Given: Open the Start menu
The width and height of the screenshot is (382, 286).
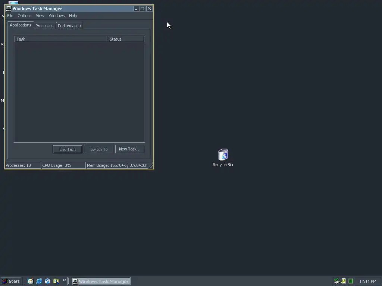Looking at the screenshot, I should (x=11, y=282).
